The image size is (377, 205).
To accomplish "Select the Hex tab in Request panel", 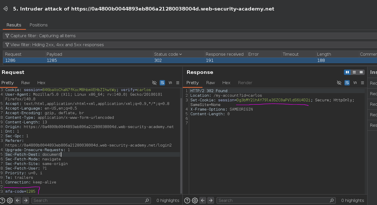I will [41, 83].
